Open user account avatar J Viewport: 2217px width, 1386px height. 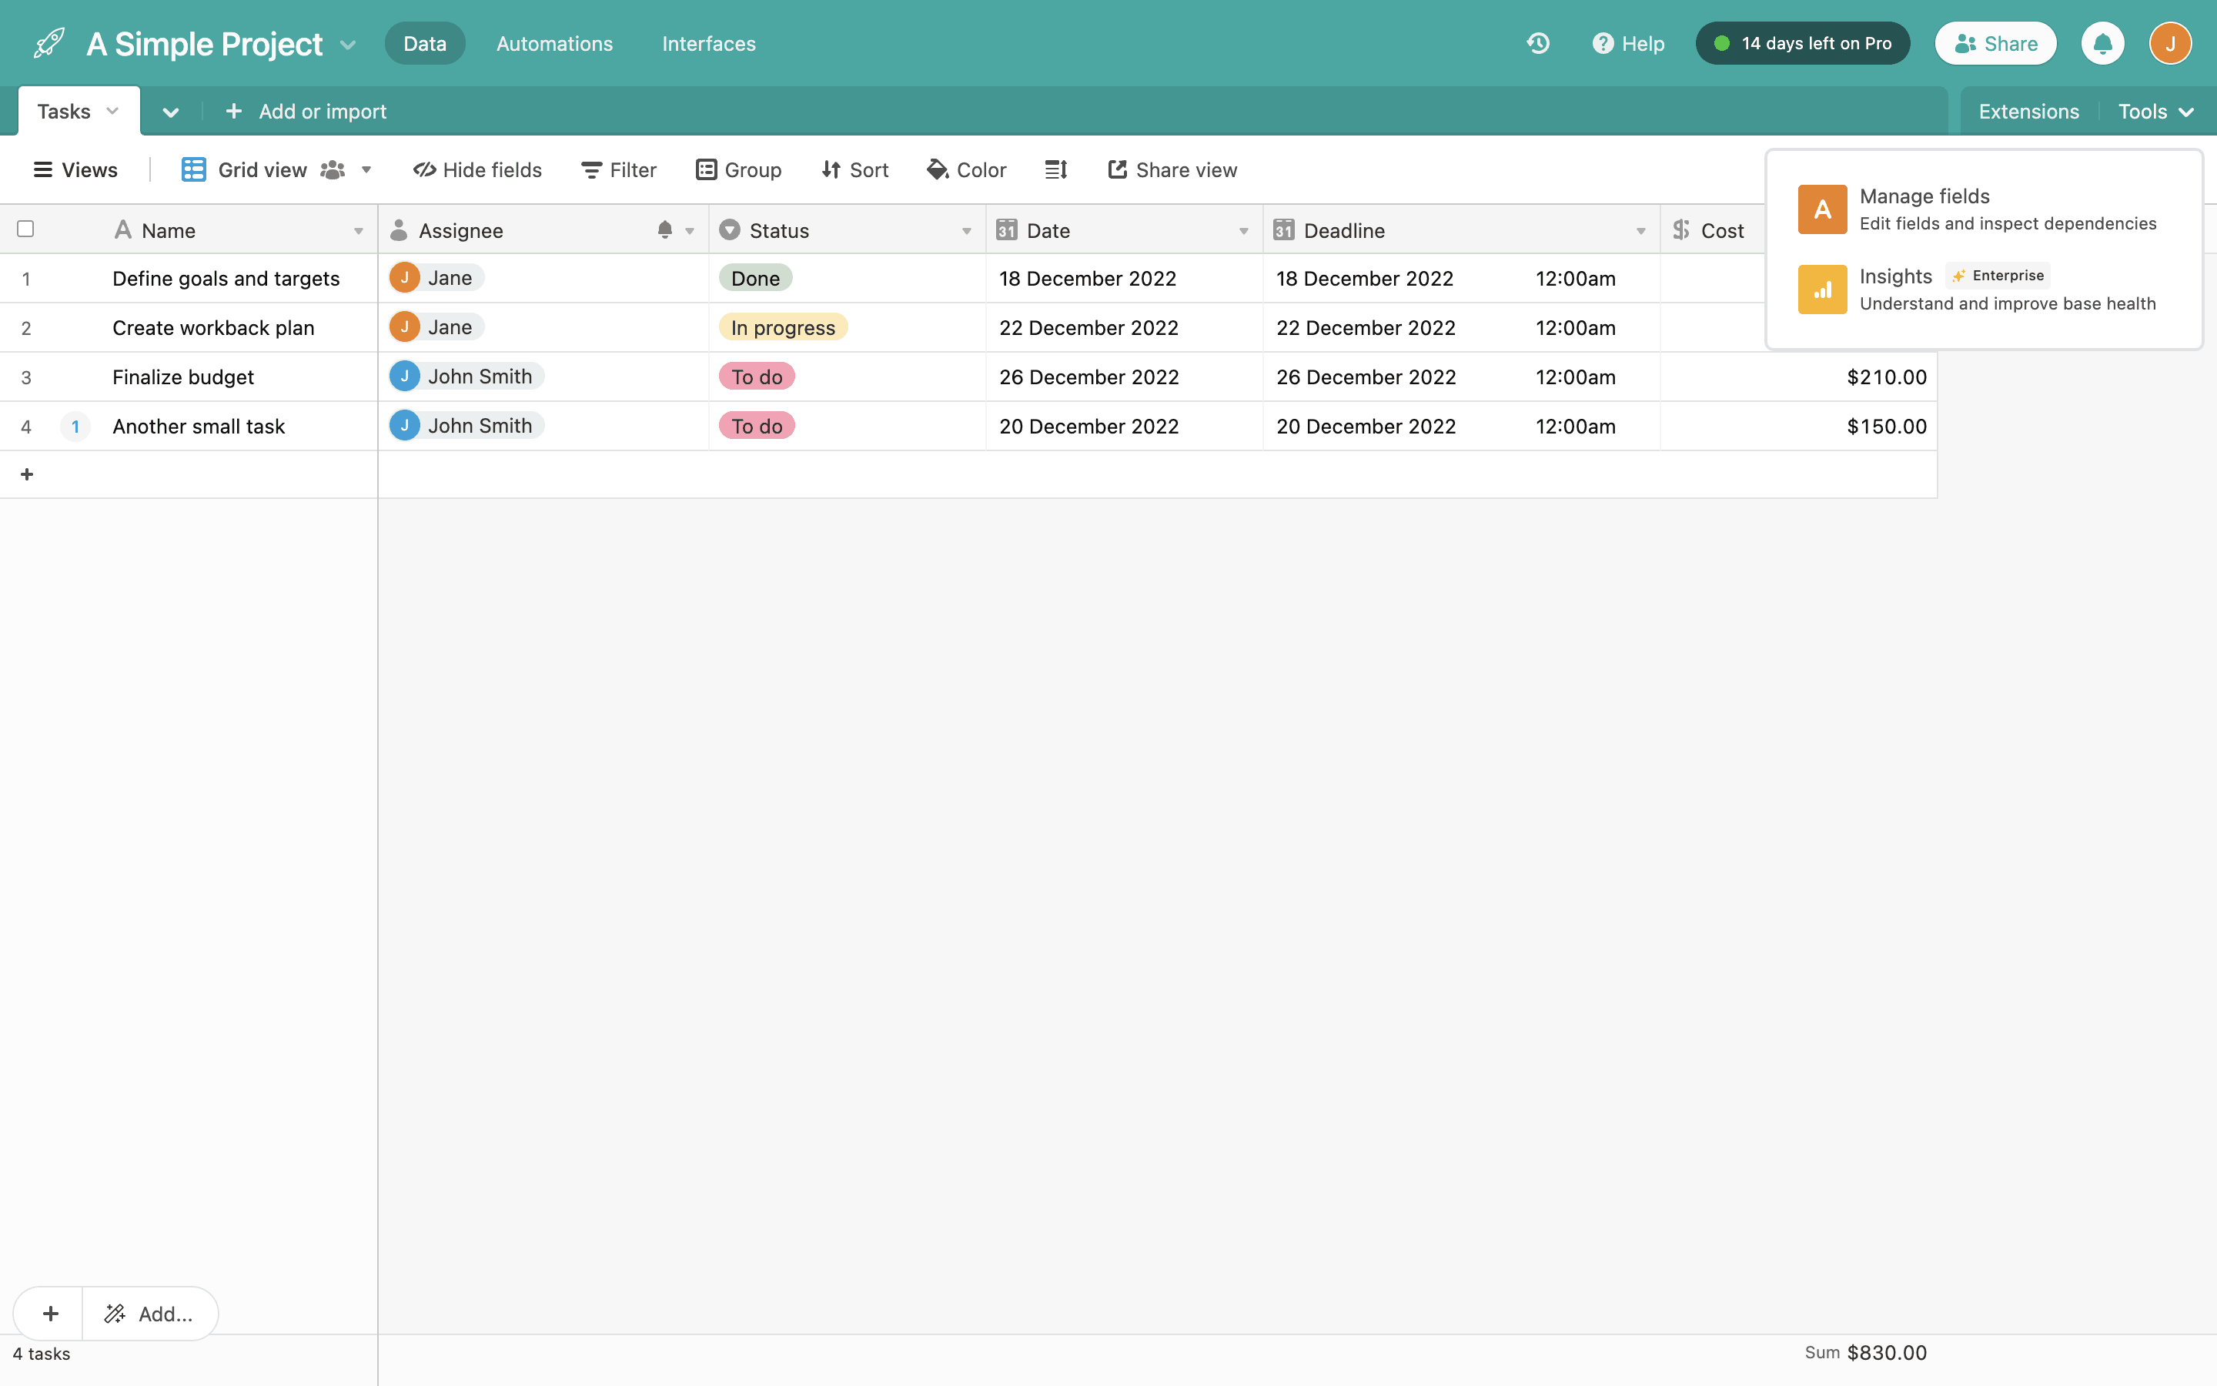click(2170, 43)
